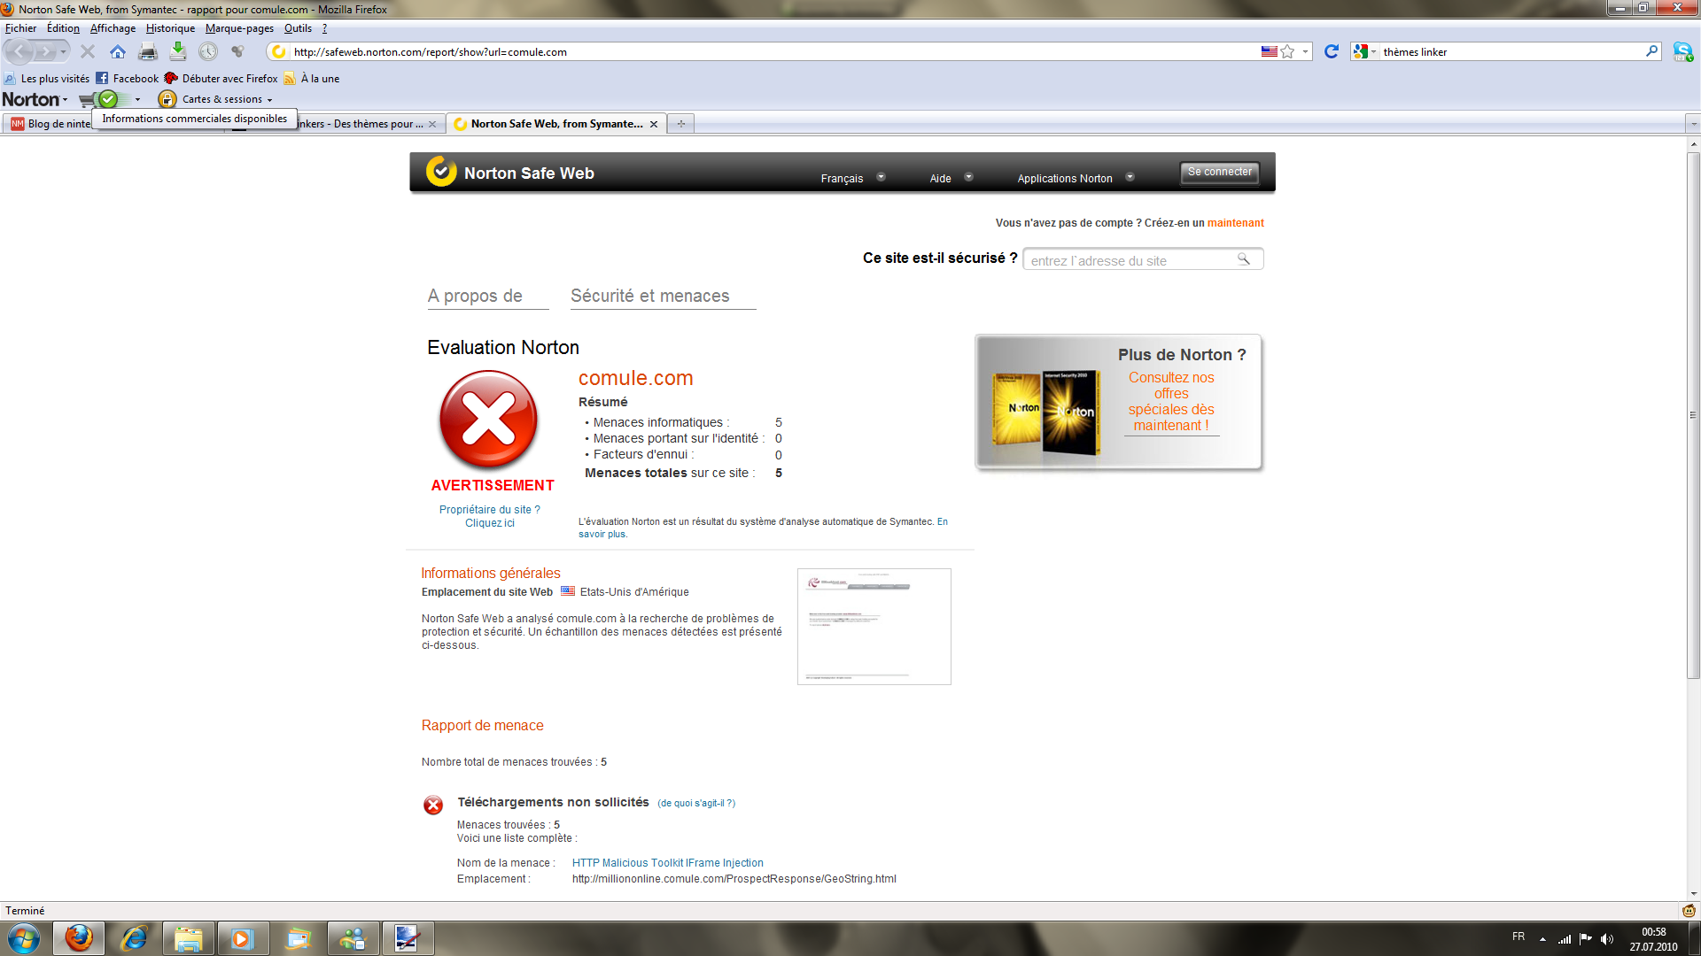Open the Débuter avec Firefox bookmark
The height and width of the screenshot is (956, 1701).
[x=221, y=79]
